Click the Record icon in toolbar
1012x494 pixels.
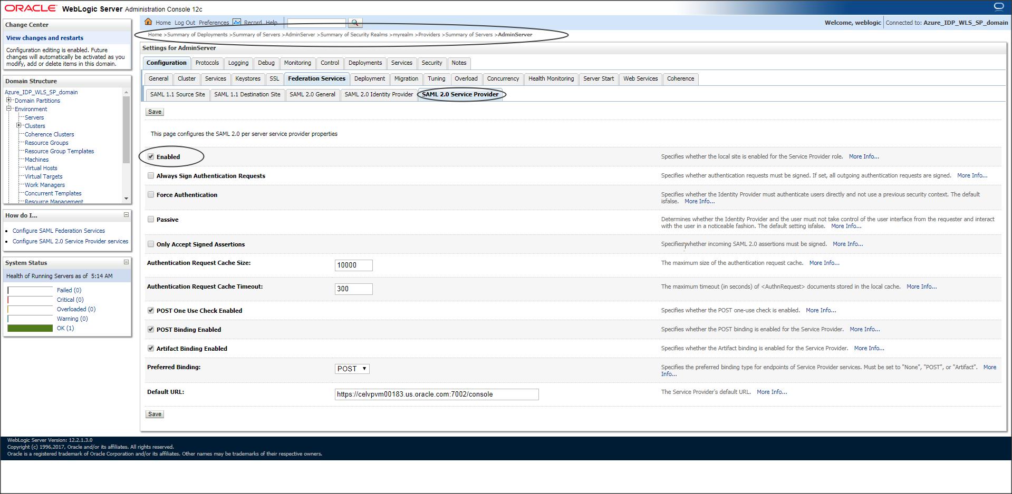237,22
